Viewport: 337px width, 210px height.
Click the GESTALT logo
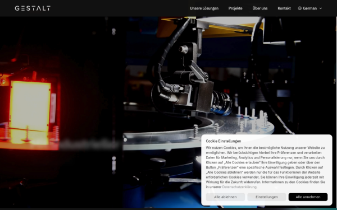[33, 8]
